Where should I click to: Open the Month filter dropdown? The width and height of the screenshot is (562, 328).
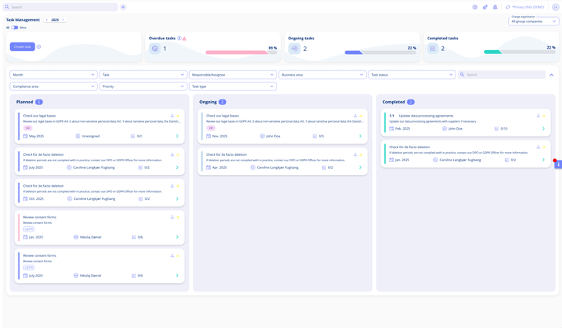53,75
